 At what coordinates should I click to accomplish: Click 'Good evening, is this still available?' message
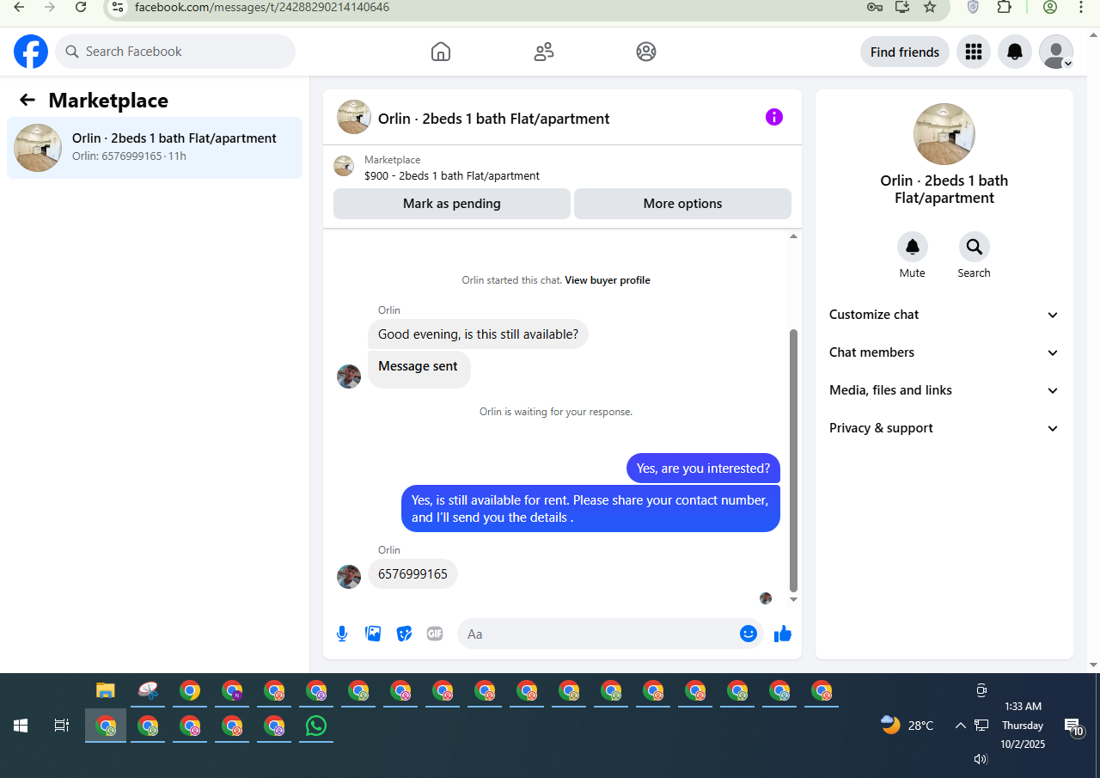pos(478,334)
